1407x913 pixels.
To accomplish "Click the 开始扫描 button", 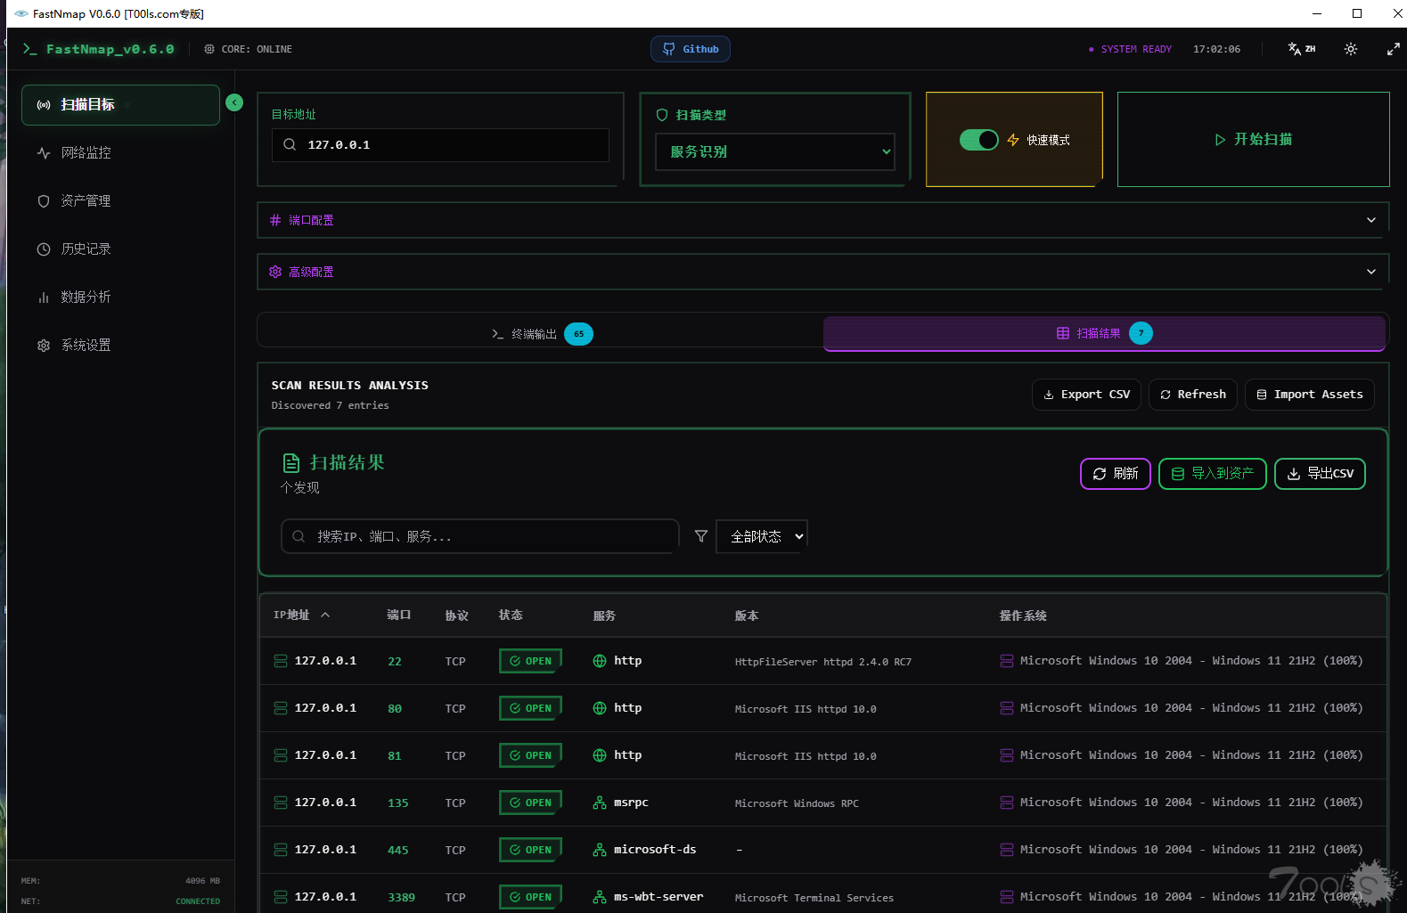I will click(1253, 140).
